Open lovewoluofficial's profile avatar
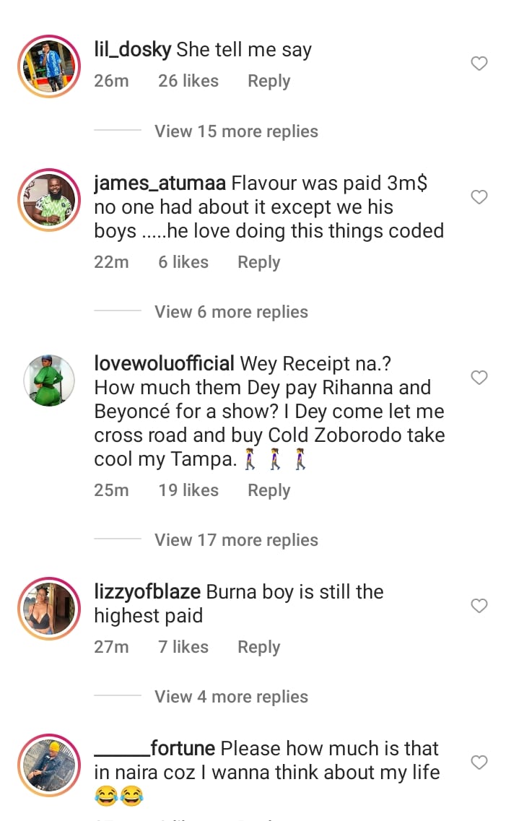 pos(49,380)
